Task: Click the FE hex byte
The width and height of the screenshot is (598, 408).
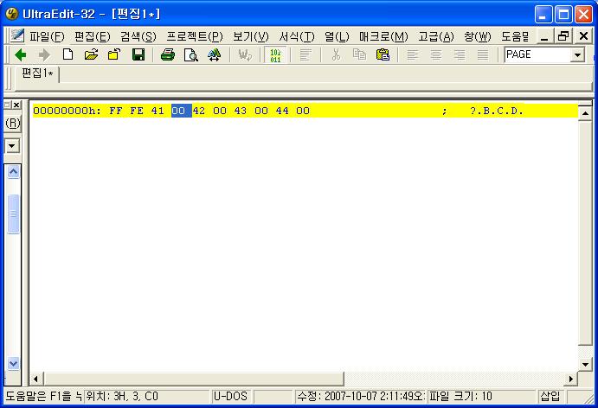Action: coord(137,111)
